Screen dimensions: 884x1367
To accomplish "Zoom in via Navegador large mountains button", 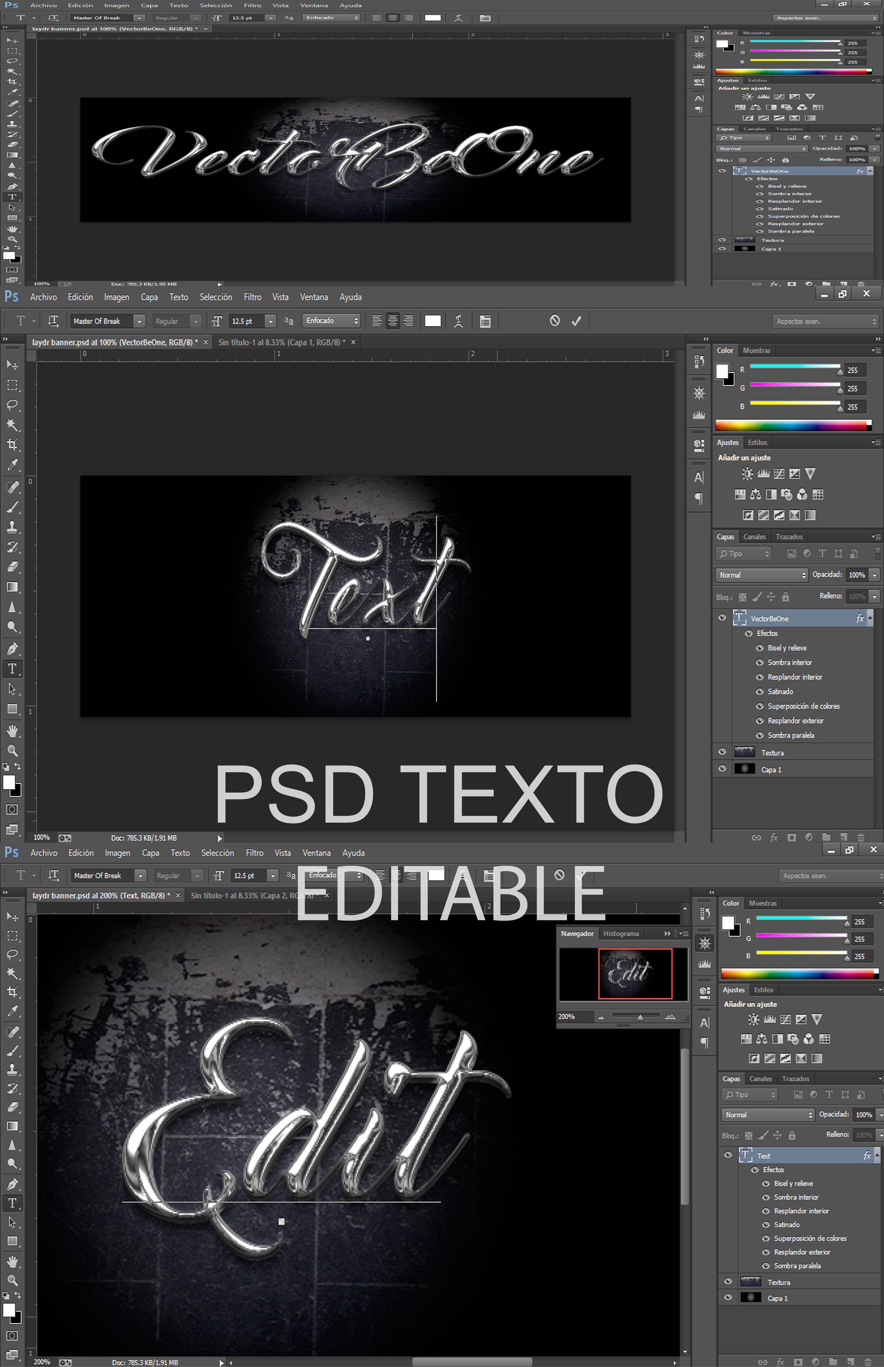I will tap(670, 1017).
